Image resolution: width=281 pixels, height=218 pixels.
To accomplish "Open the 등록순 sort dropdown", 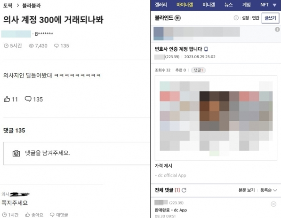I will point(268,190).
